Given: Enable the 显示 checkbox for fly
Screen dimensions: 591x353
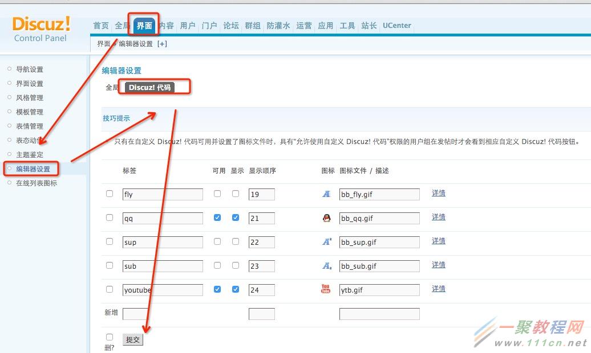Looking at the screenshot, I should click(236, 194).
